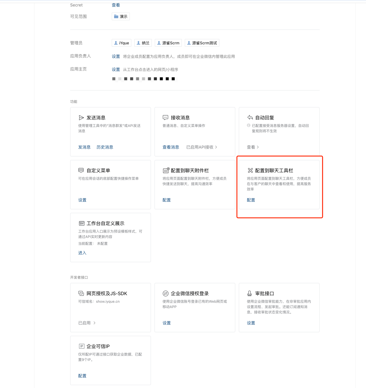Click the 配置到聊天附件栏 card title
Screen dimensions: 366x388
coord(190,171)
